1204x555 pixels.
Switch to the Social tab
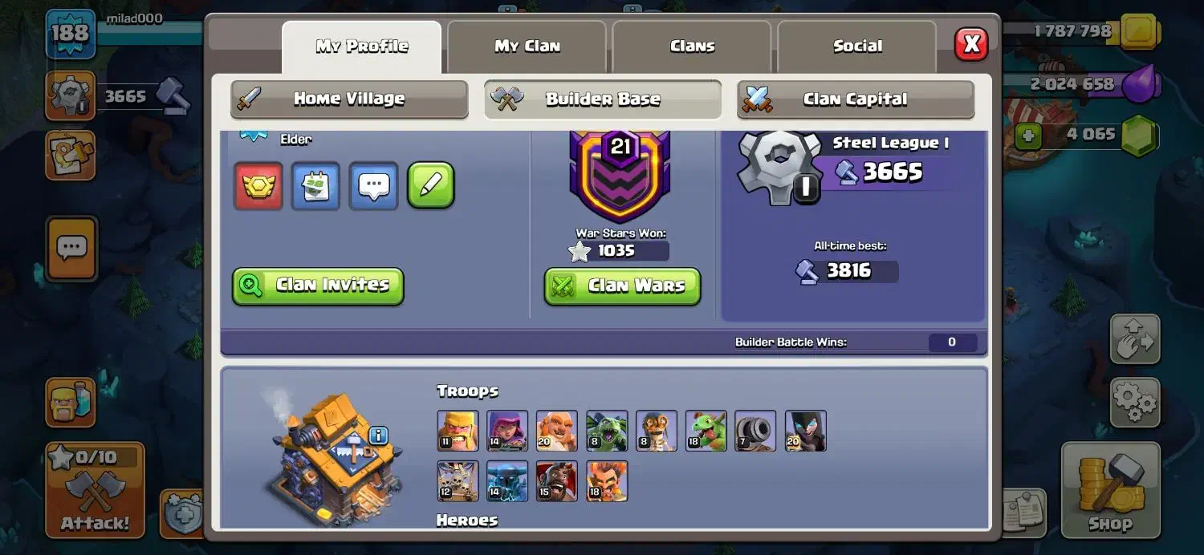857,47
